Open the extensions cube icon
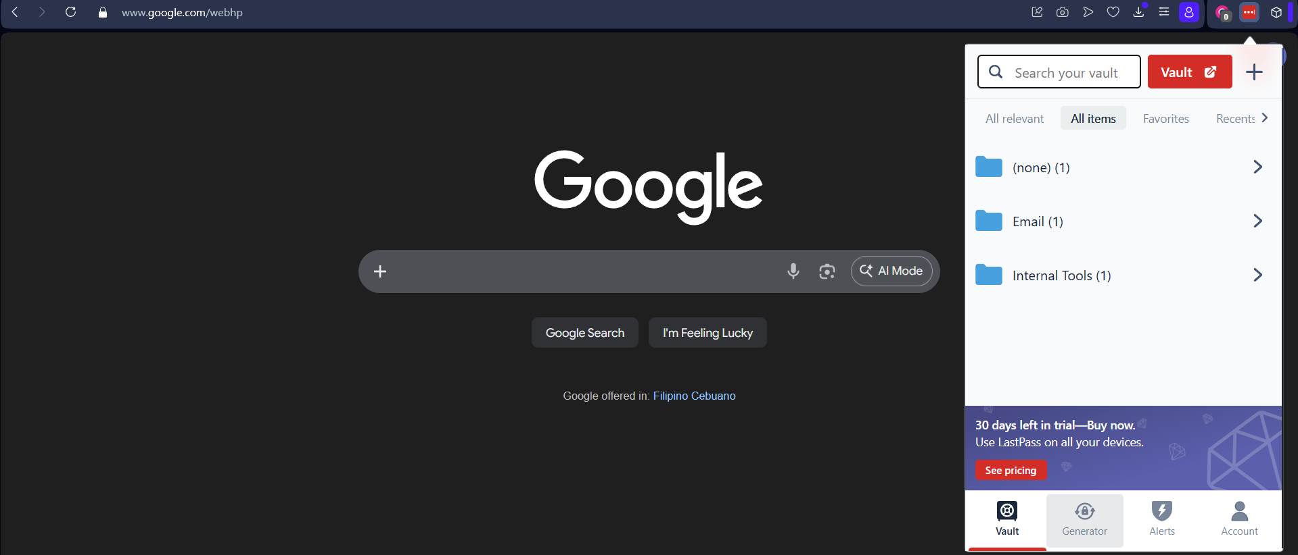Viewport: 1298px width, 555px height. [x=1276, y=12]
